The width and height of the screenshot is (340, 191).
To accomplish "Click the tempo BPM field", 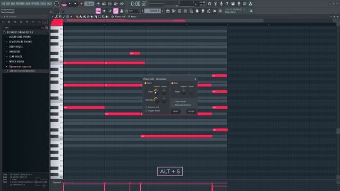I will pyautogui.click(x=89, y=4).
